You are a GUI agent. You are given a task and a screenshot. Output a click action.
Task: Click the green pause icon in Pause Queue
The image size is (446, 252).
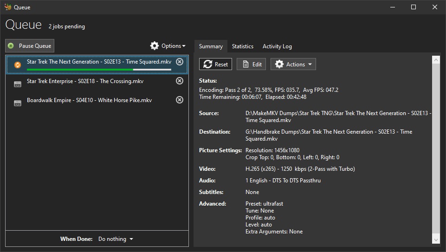[x=11, y=46]
